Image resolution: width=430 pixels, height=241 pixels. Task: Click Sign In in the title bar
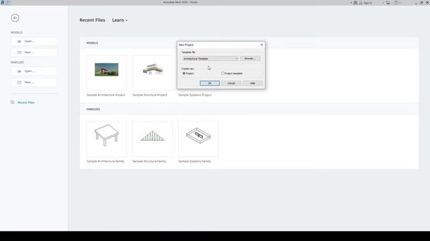pyautogui.click(x=368, y=3)
